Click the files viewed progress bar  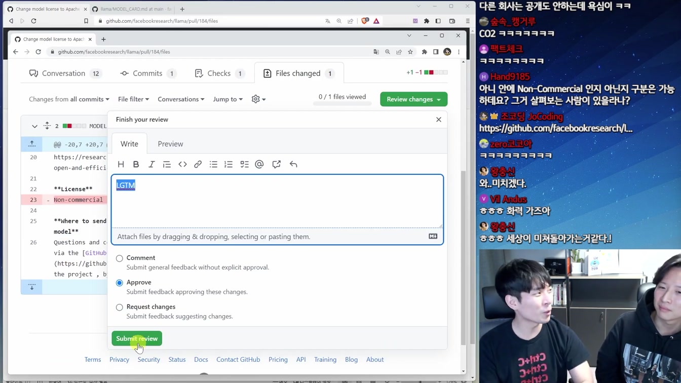tap(342, 104)
